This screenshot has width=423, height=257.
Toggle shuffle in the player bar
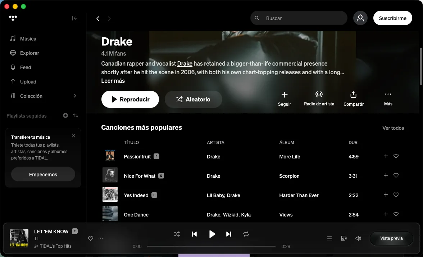pyautogui.click(x=177, y=234)
